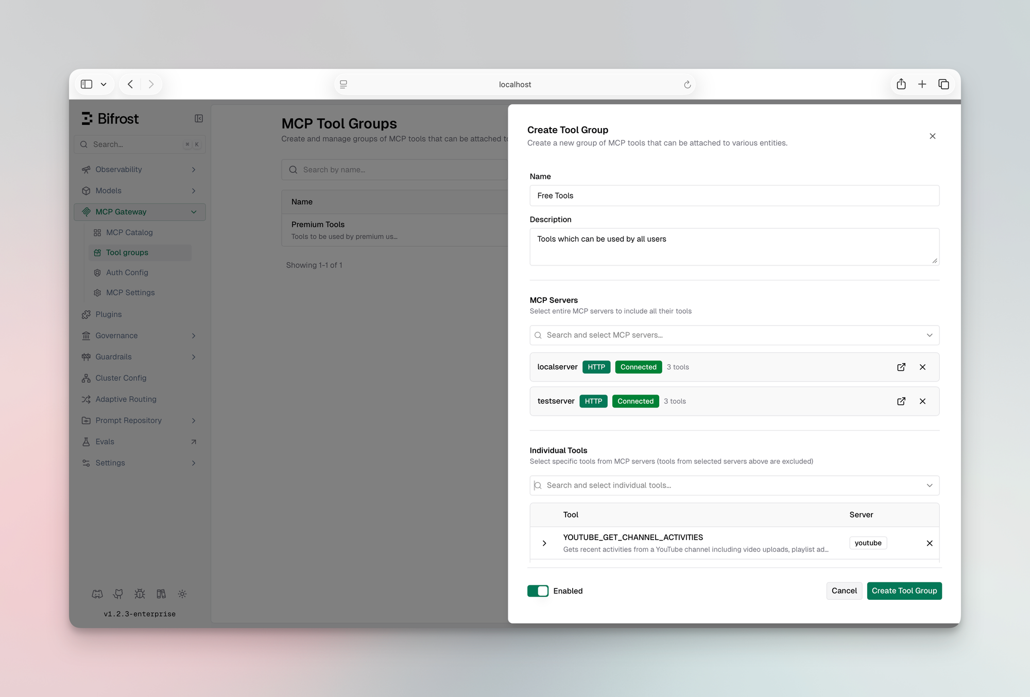Click the Discord icon in sidebar footer

click(97, 594)
